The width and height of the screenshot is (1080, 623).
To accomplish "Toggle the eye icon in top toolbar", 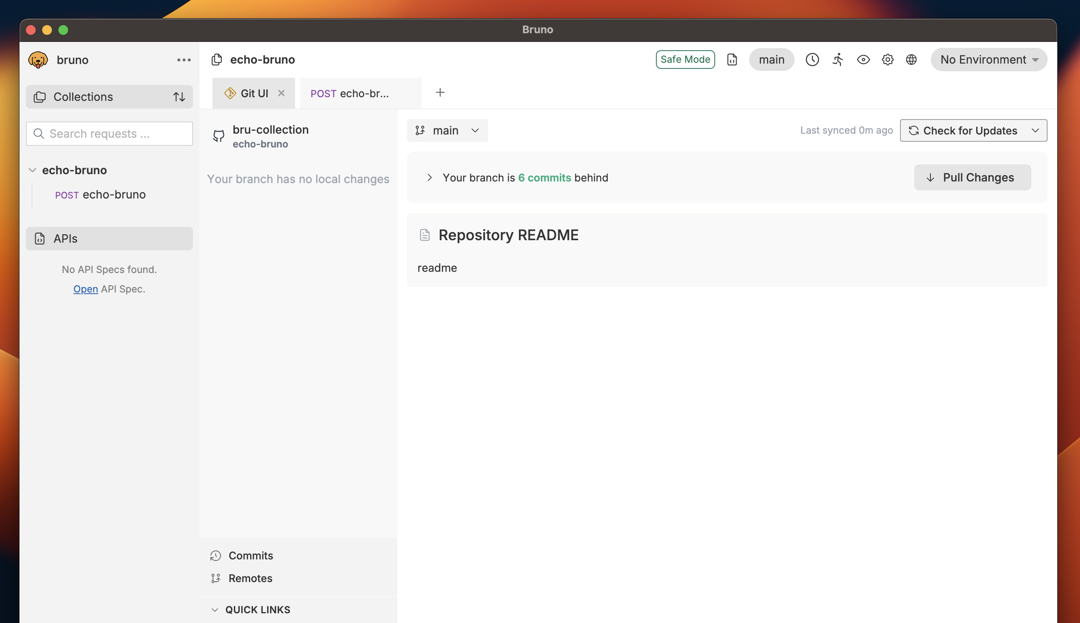I will (863, 60).
